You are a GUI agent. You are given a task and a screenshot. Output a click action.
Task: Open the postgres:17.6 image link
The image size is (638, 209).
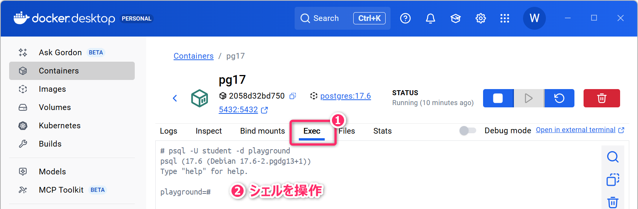[x=345, y=96]
